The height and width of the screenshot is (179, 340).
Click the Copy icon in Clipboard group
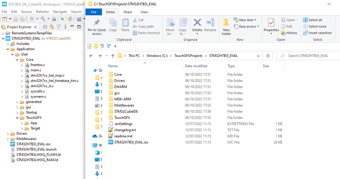(113, 22)
